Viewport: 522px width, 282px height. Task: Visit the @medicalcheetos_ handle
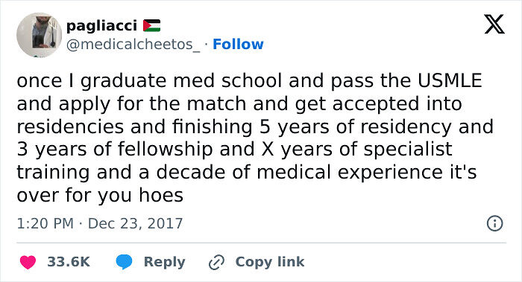coord(133,45)
